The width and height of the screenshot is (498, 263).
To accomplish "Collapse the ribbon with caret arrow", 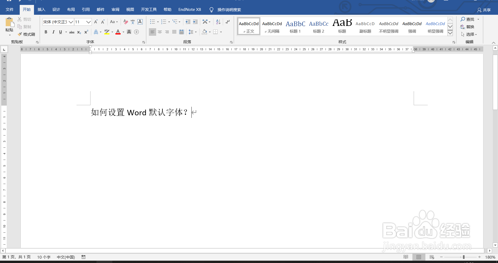I will [494, 42].
